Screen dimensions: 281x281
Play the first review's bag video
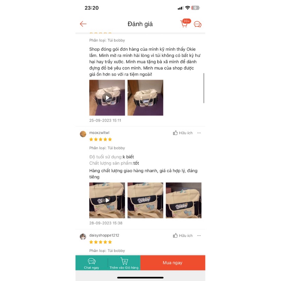click(107, 98)
